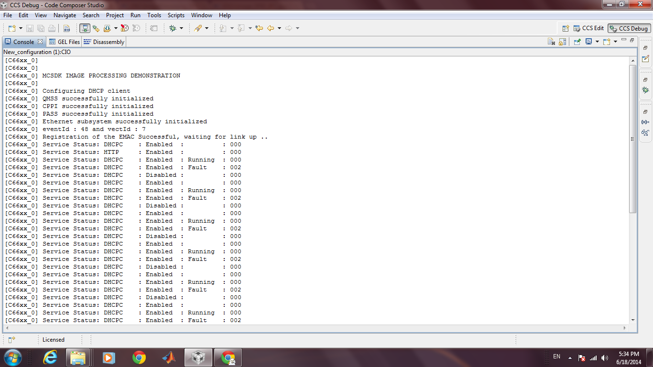Viewport: 653px width, 367px height.
Task: Switch to the CCS Edit perspective
Action: point(589,28)
